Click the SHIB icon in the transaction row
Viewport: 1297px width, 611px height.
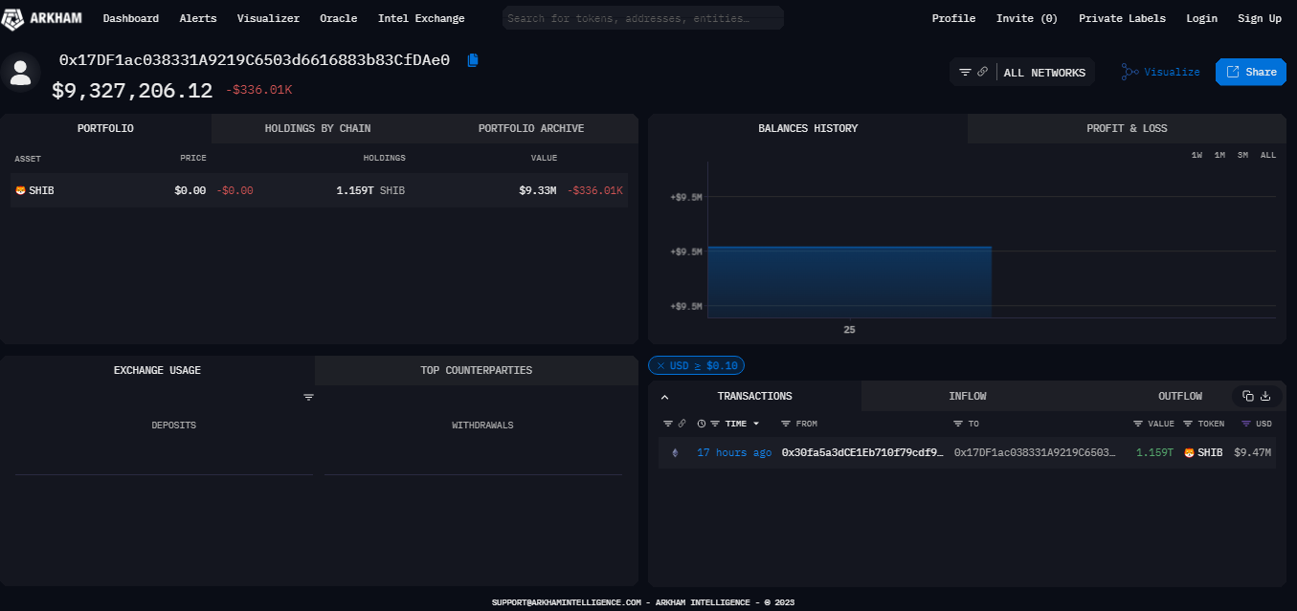1189,452
